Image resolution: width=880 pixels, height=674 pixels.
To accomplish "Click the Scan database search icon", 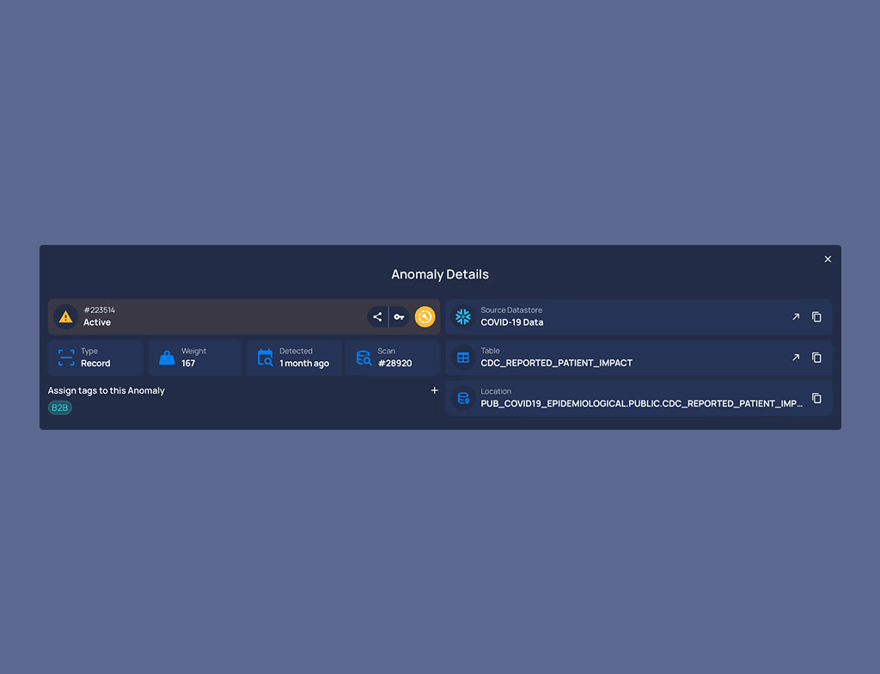I will (x=364, y=358).
